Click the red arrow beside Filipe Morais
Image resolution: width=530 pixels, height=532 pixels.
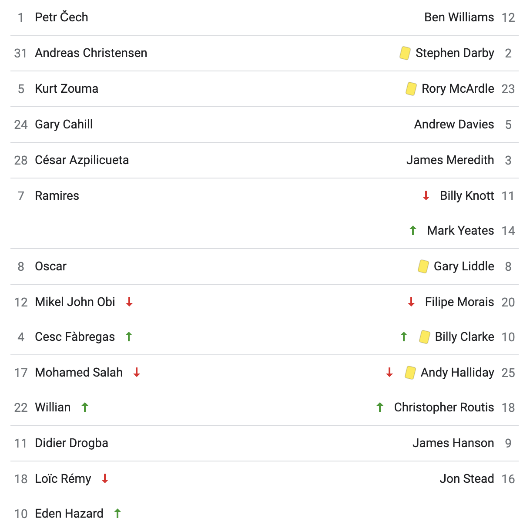pos(411,302)
